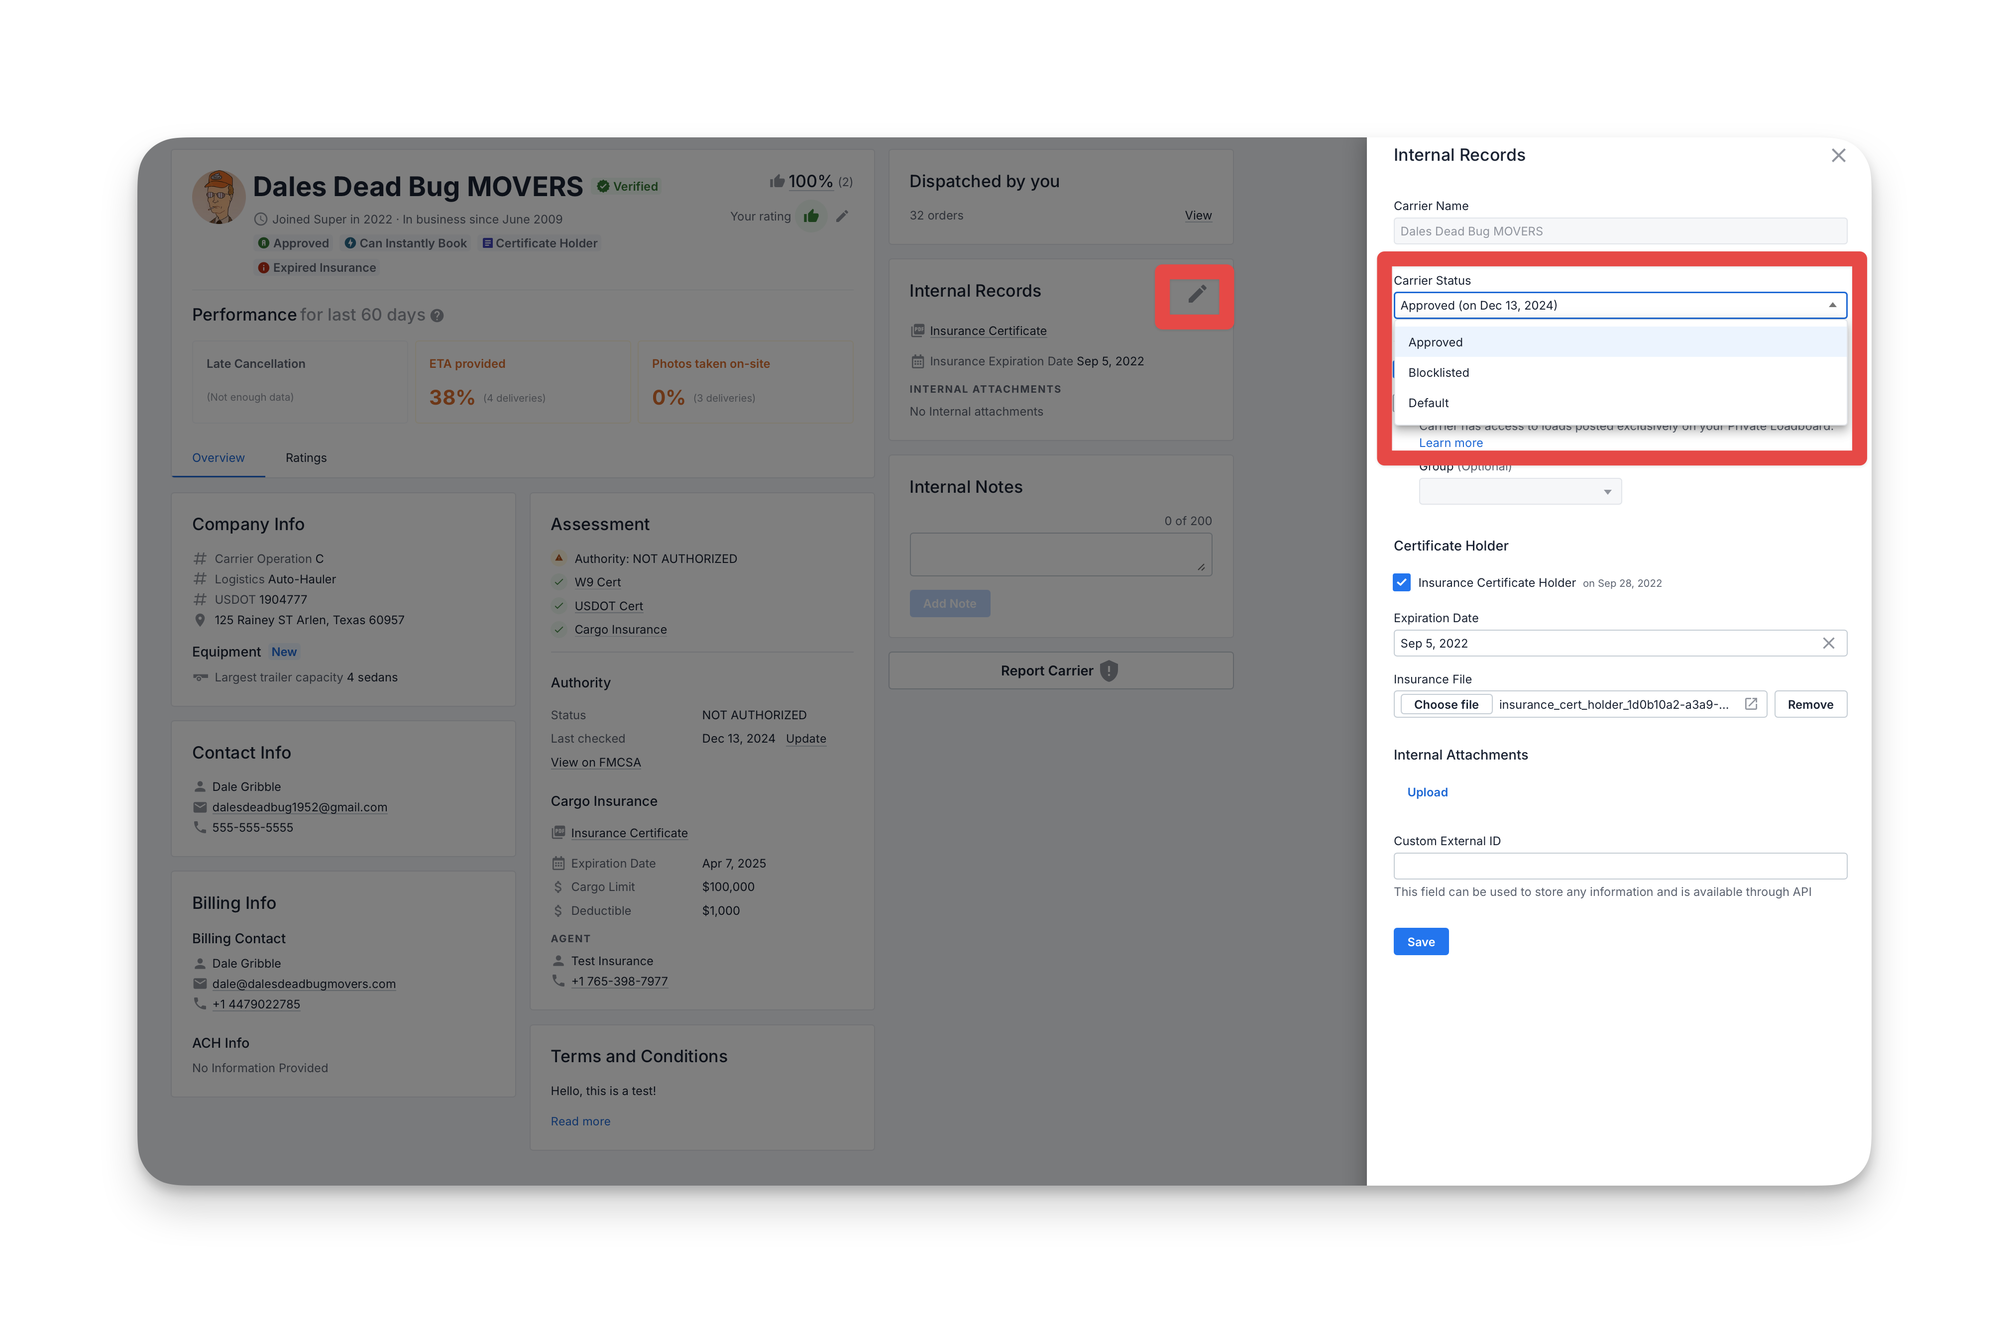Click the Internal Notes text area
The image size is (2009, 1323).
(x=1060, y=554)
